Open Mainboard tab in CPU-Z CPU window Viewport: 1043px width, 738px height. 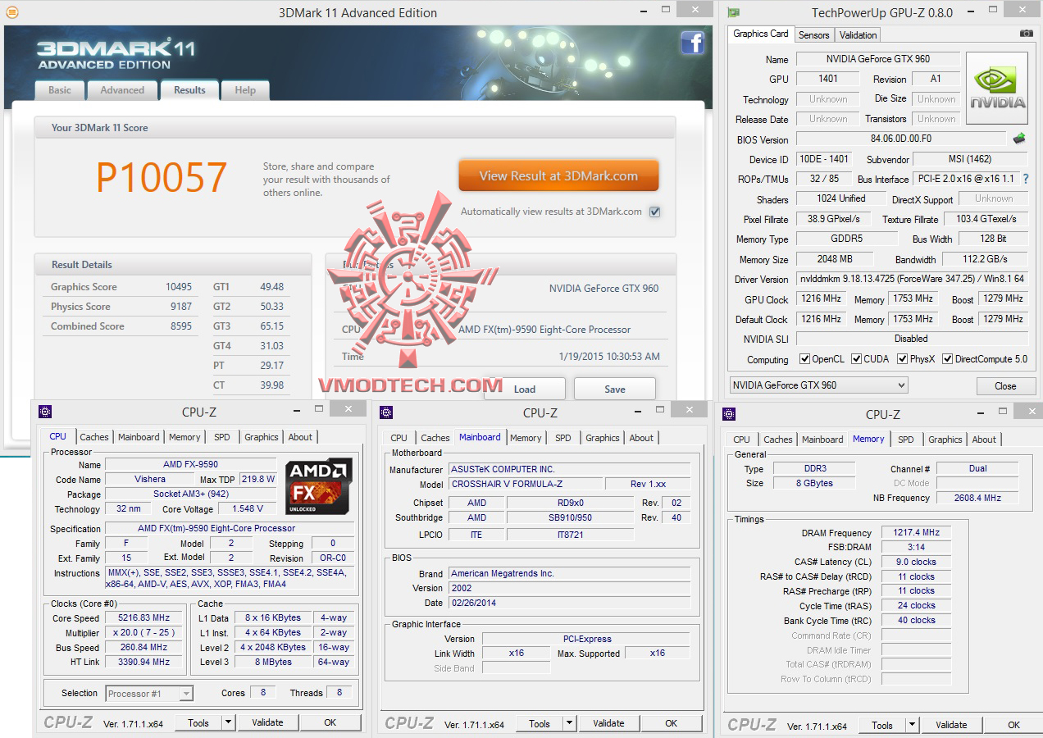click(139, 437)
